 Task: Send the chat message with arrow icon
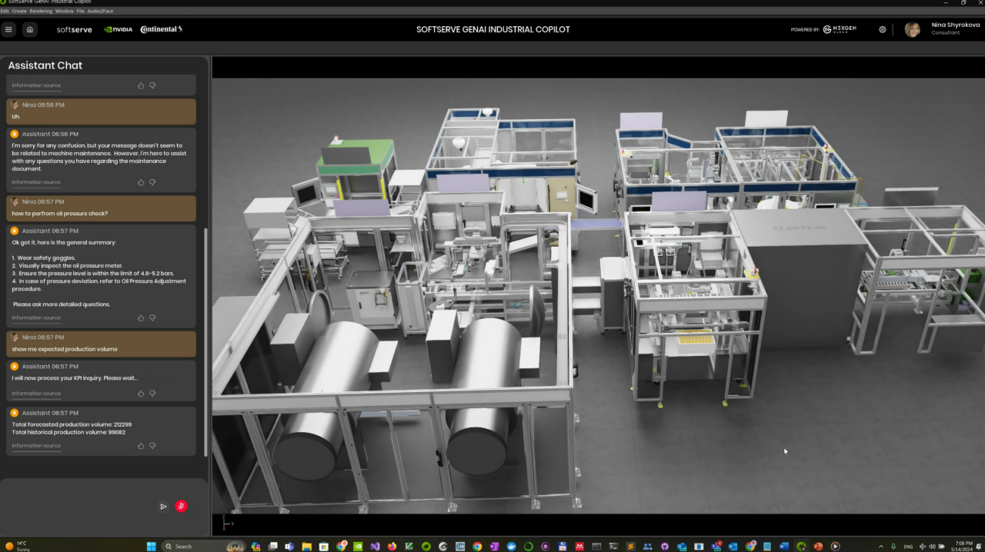pyautogui.click(x=163, y=507)
